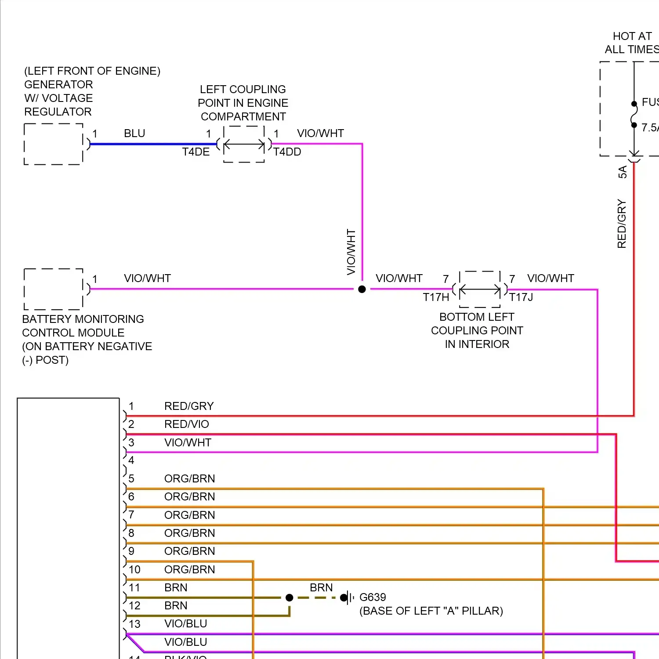Select pin 1 'RED/GRY' label on module
Viewport: 659px width, 659px height.
189,406
